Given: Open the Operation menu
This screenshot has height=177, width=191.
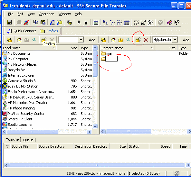Looking at the screenshot, I should [x=46, y=14].
